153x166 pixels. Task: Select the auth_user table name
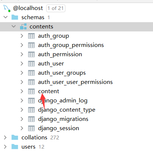click(x=51, y=64)
